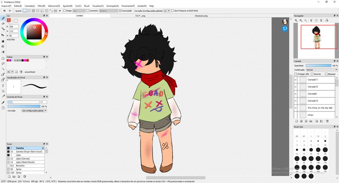Adjust brush size slider in Controle de Pincel
Image resolution: width=339 pixels, height=183 pixels.
(24, 102)
